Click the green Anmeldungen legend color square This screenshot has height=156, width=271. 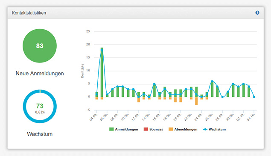[x=111, y=129]
